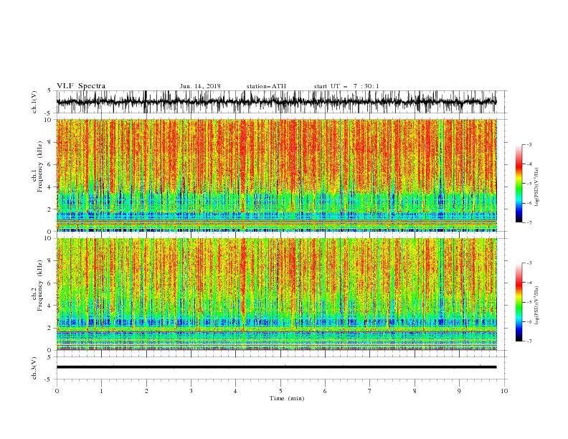Click the ch.2 spectrogram color scale bar
This screenshot has height=439, width=568.
(519, 302)
